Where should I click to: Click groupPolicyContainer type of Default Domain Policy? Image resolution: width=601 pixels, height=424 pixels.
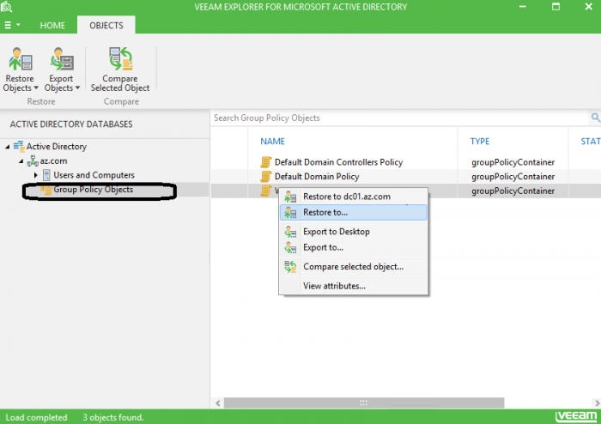pyautogui.click(x=513, y=177)
